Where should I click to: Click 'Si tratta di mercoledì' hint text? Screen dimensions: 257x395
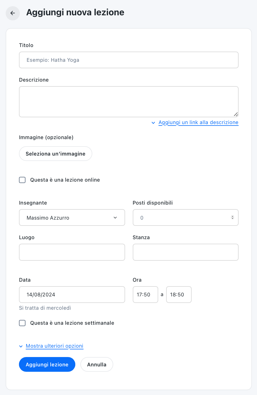click(x=45, y=308)
